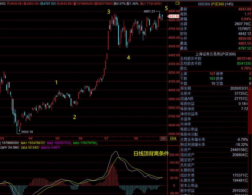Click the 每股公积金 row label
The image size is (252, 195).
[189, 129]
